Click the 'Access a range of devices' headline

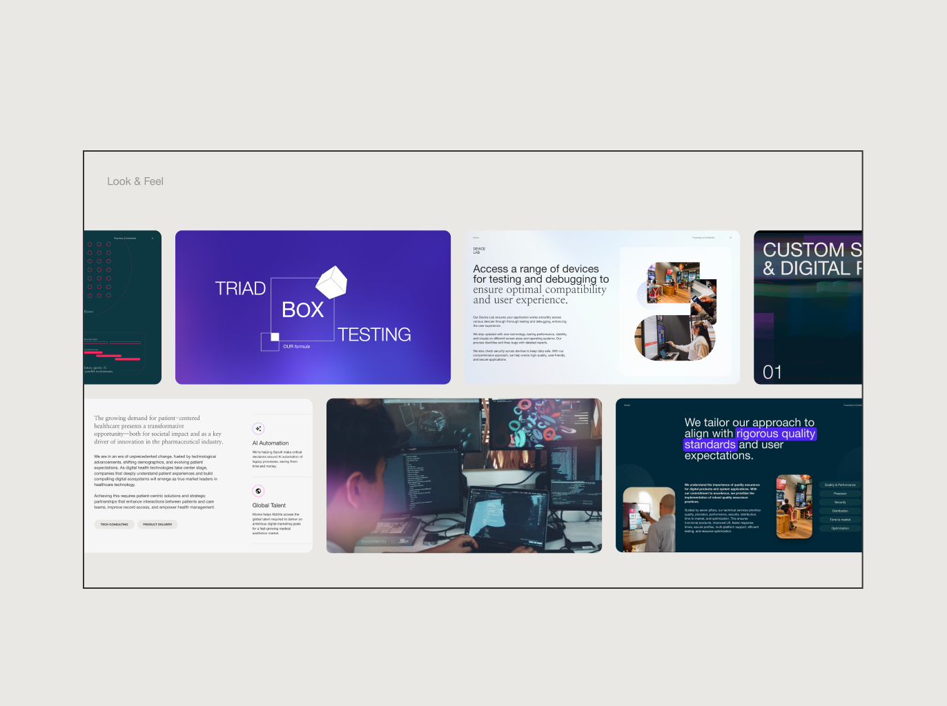541,284
